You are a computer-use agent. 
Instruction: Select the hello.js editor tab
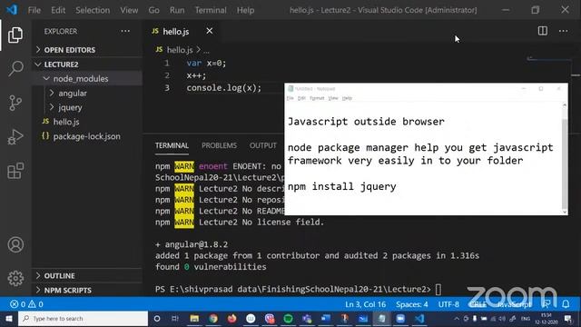coord(176,31)
